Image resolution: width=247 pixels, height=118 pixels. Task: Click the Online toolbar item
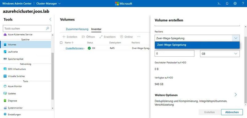(126, 37)
